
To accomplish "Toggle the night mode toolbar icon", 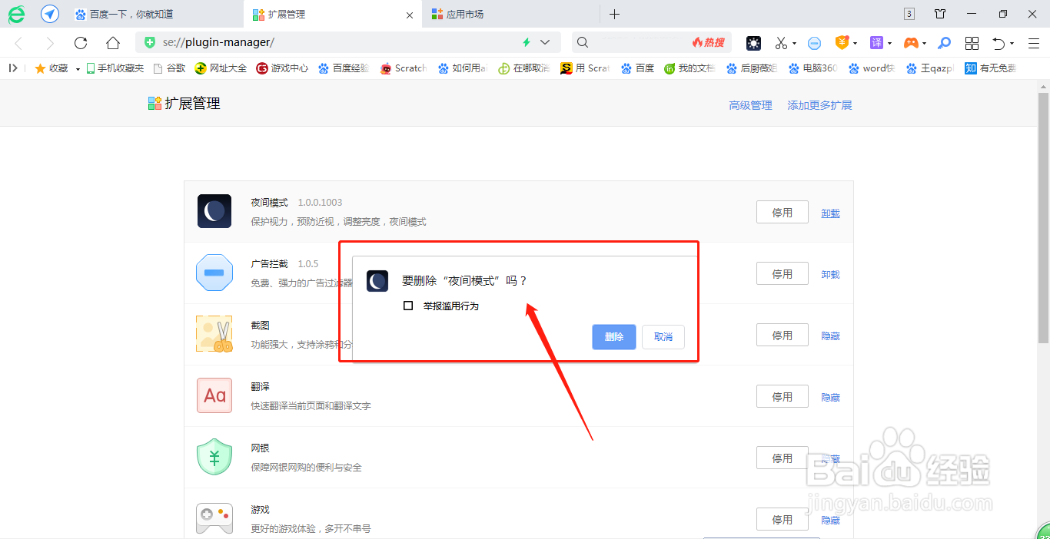I will (x=753, y=43).
